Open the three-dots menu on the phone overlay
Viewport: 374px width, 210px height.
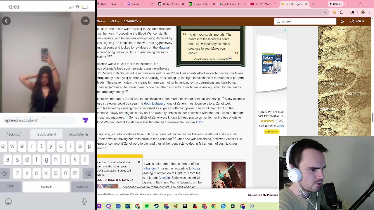coord(85,21)
